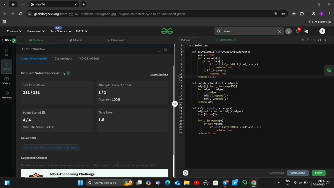Open the Job-A-Thon Hiring Challenge banner
Screen dimensions: 334x188
tap(95, 173)
